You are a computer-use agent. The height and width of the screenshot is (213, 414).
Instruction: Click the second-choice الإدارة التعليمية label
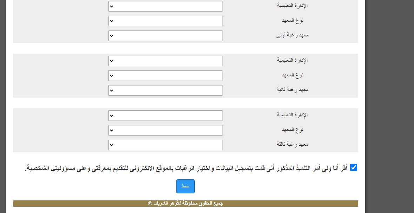pos(292,60)
